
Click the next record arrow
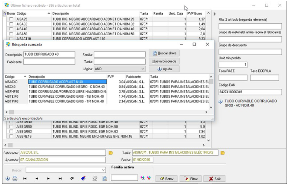(x=49, y=178)
